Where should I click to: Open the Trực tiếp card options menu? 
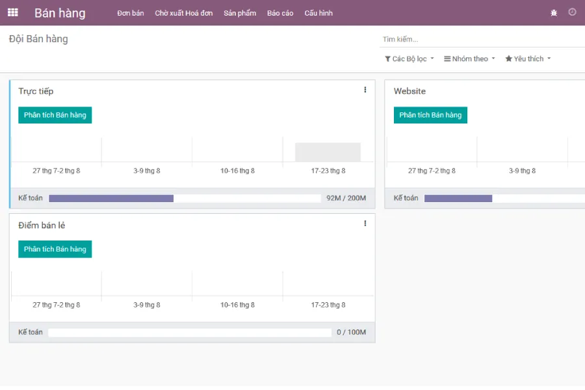[x=365, y=90]
